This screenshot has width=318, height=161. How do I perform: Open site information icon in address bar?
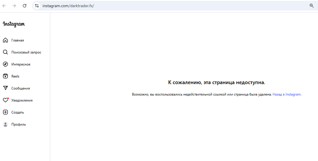pos(37,6)
